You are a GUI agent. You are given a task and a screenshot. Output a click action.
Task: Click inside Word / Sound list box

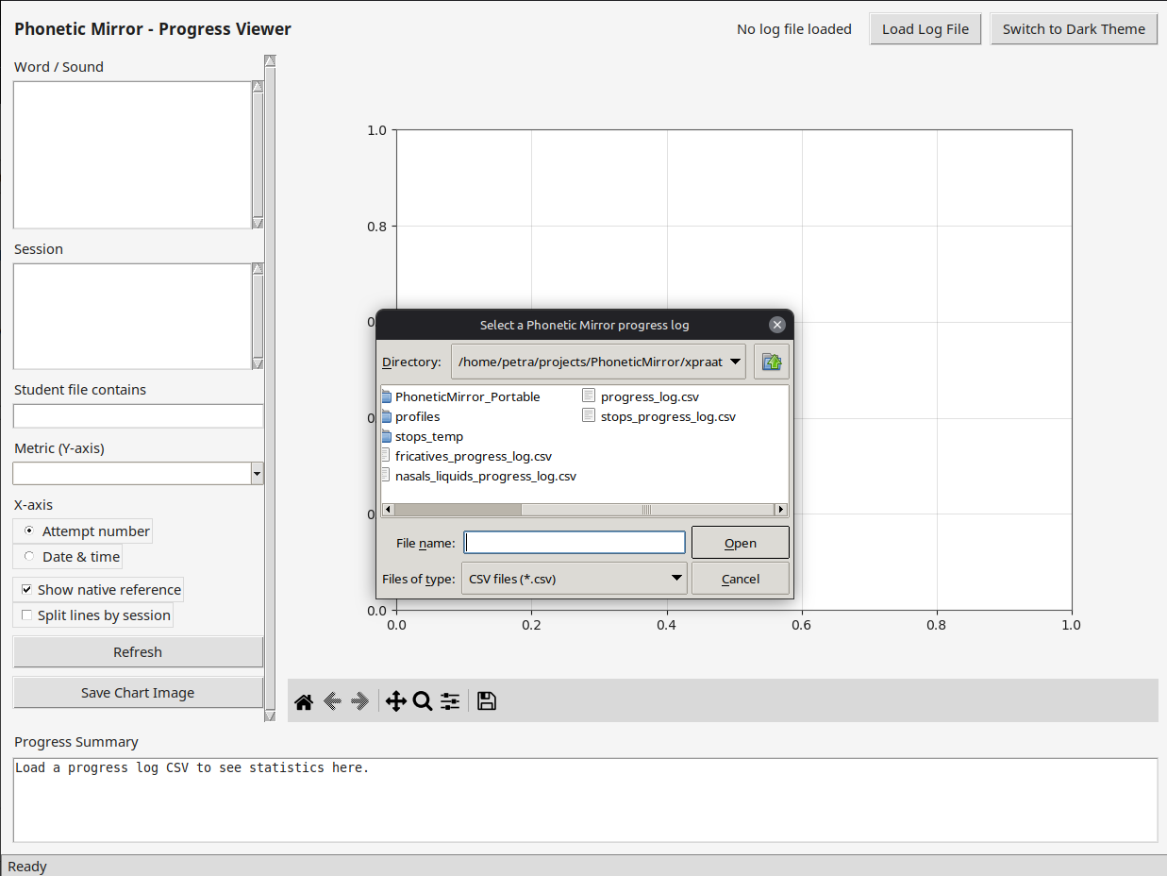pyautogui.click(x=132, y=155)
